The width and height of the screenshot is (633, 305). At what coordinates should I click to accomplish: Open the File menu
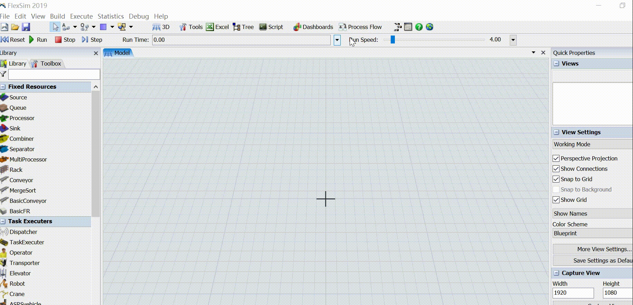5,16
